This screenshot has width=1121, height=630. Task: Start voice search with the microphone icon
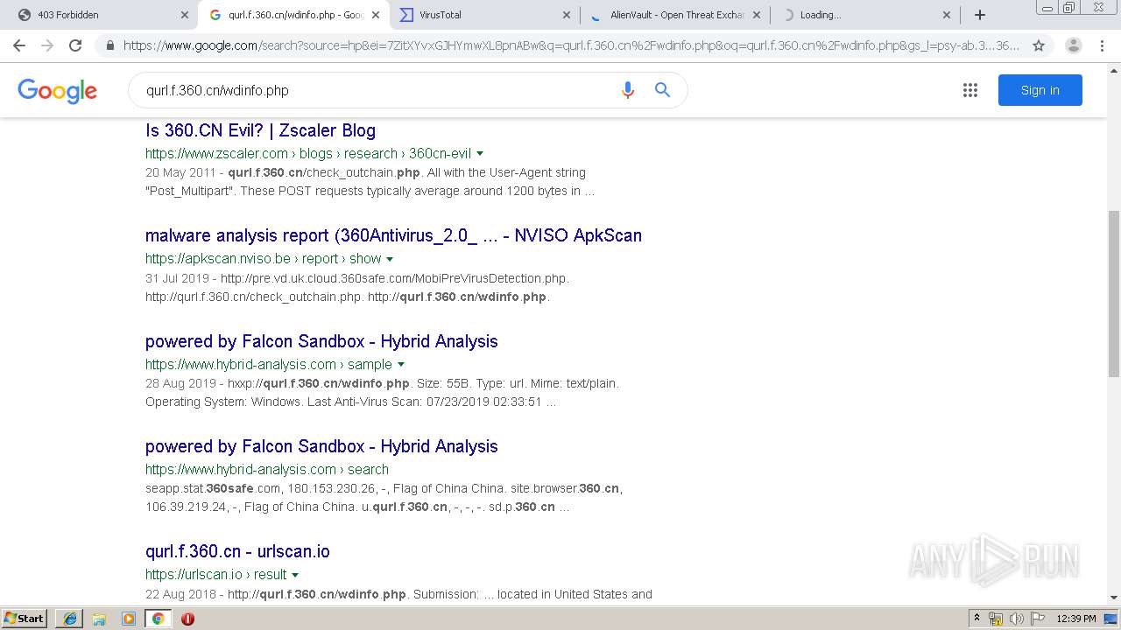[x=627, y=90]
